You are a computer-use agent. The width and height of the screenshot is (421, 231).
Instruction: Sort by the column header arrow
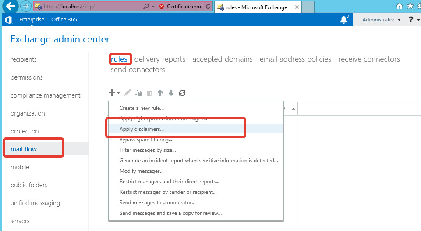coord(294,108)
